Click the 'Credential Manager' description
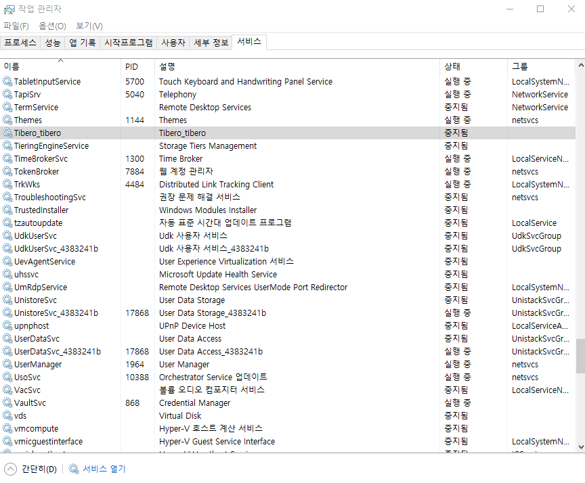585x483 pixels. (x=195, y=403)
